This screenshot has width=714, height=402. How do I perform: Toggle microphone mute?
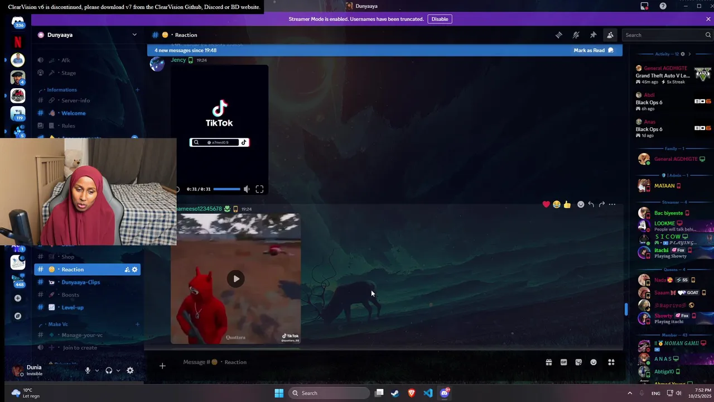tap(88, 370)
